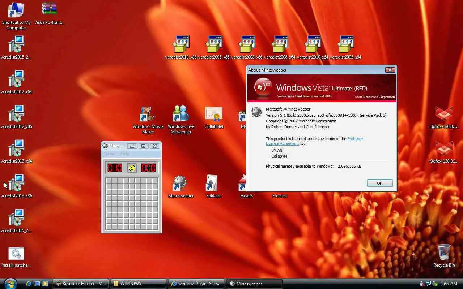463x289 pixels.
Task: Switch to Resource Hacker taskbar button
Action: point(81,284)
